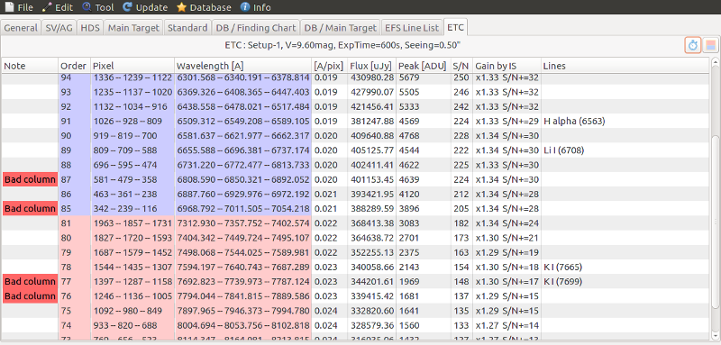The width and height of the screenshot is (721, 345).
Task: Click S/N value 148
Action: click(x=461, y=281)
